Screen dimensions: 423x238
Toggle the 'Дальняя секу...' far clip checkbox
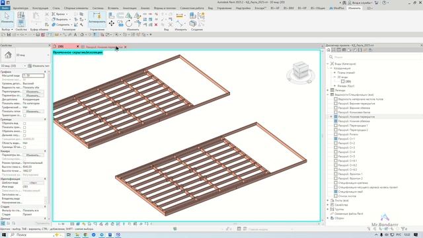point(24,135)
